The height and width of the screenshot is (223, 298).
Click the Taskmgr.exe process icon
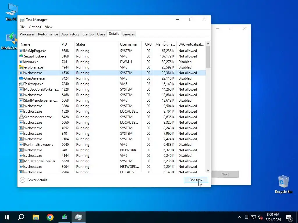pyautogui.click(x=21, y=84)
